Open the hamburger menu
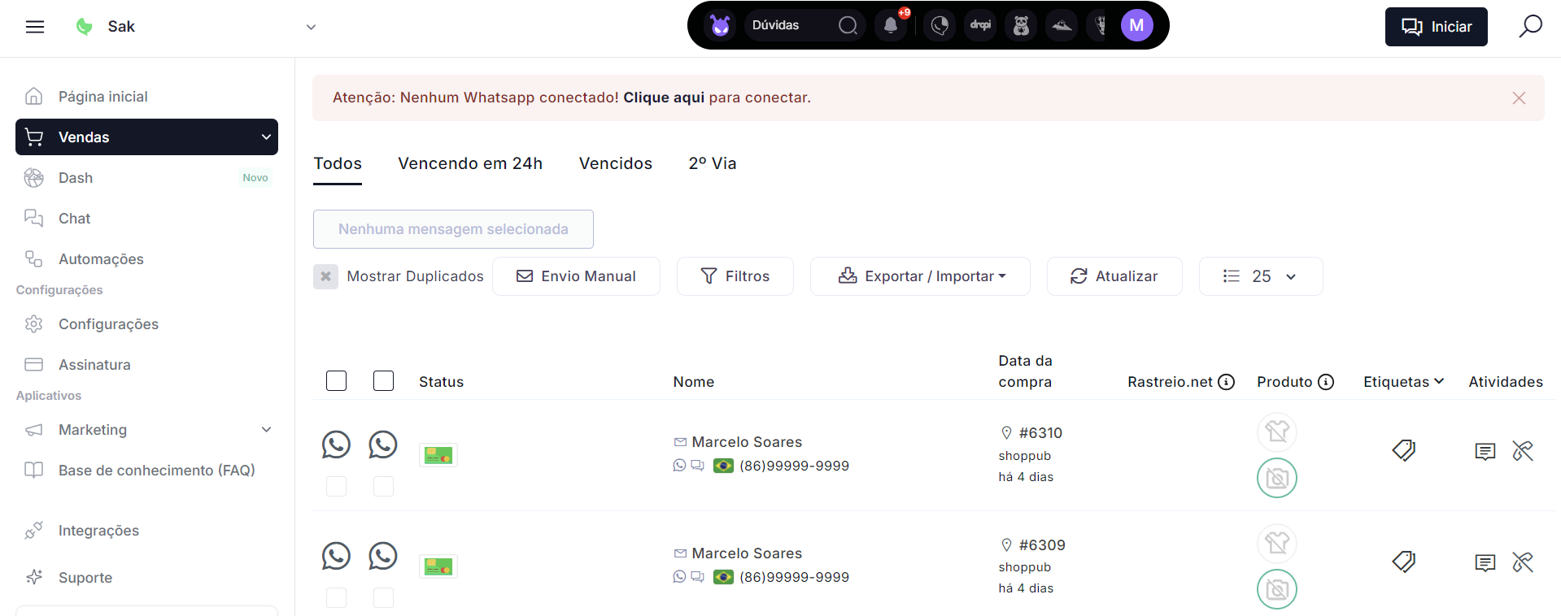Screen dimensions: 1561x616 [35, 27]
